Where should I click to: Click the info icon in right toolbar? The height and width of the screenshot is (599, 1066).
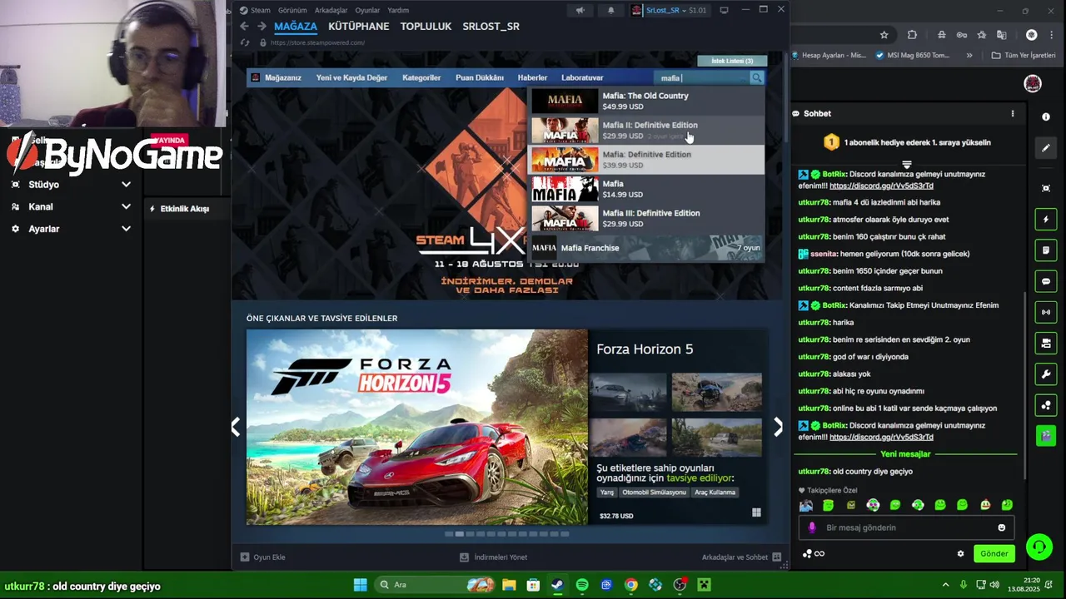[1046, 117]
